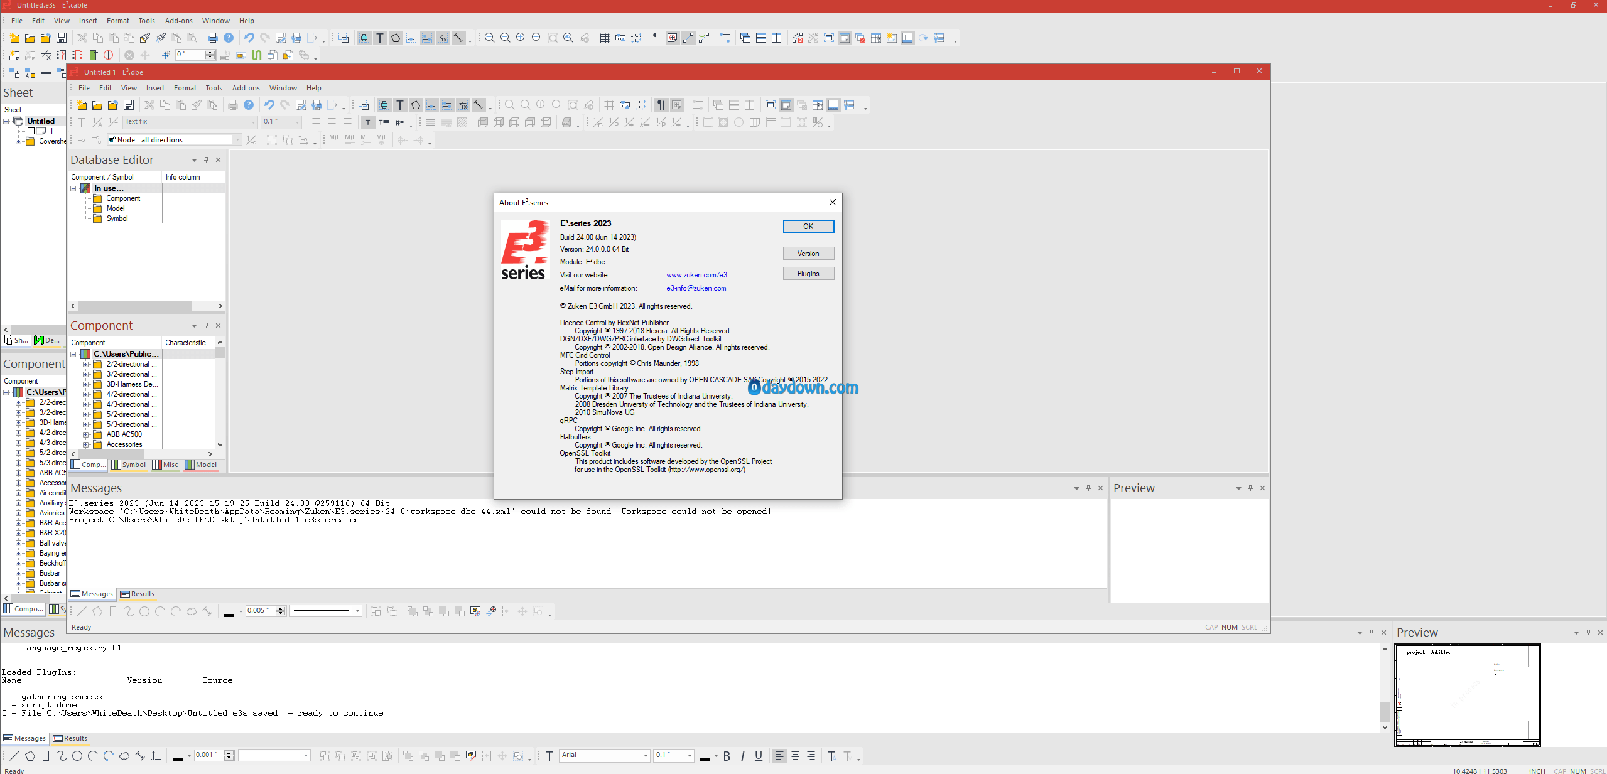Close About E³.series dialog with X

pyautogui.click(x=832, y=202)
